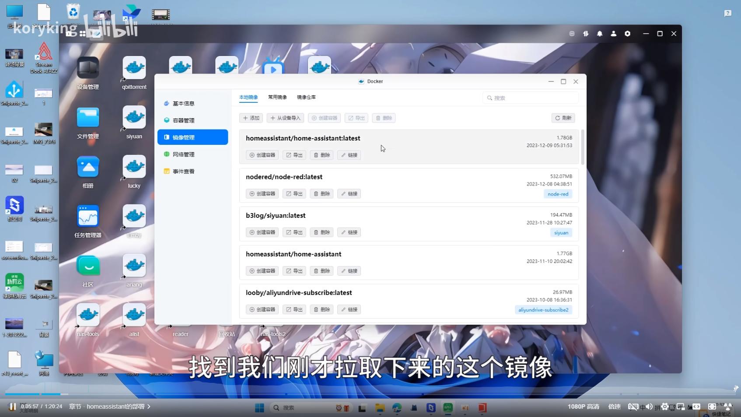Click 导出 under homeassistant/home-assistant:latest
Screen dimensions: 741x417
point(294,155)
